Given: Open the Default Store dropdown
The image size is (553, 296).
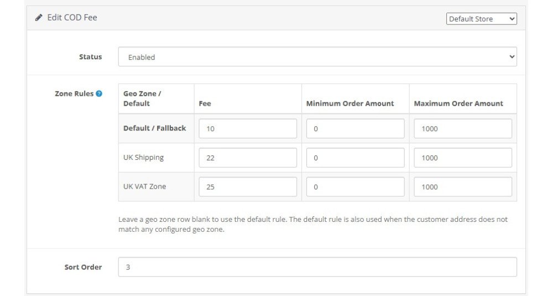Looking at the screenshot, I should coord(481,19).
